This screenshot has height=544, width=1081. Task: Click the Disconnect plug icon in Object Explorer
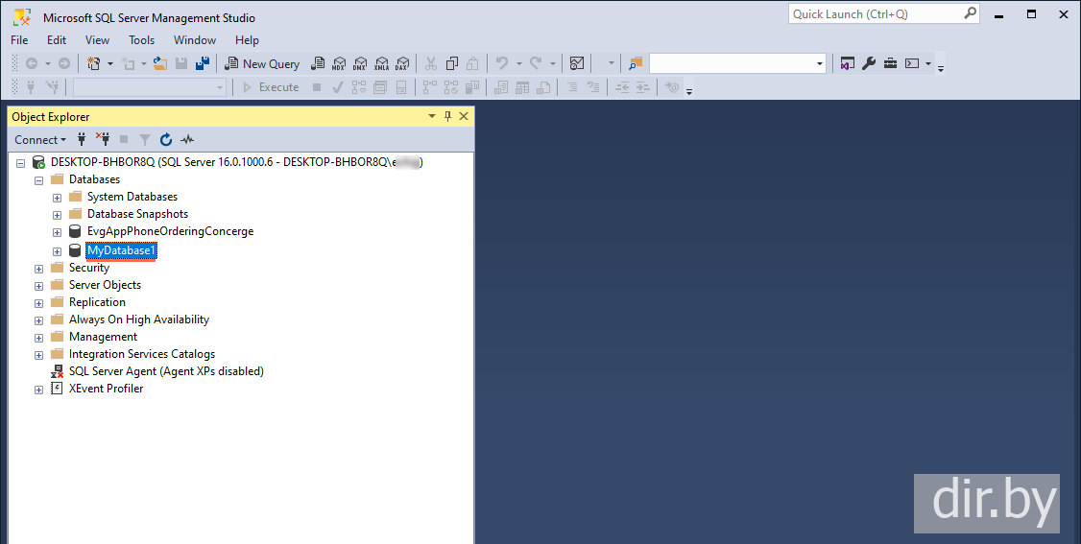[x=103, y=140]
